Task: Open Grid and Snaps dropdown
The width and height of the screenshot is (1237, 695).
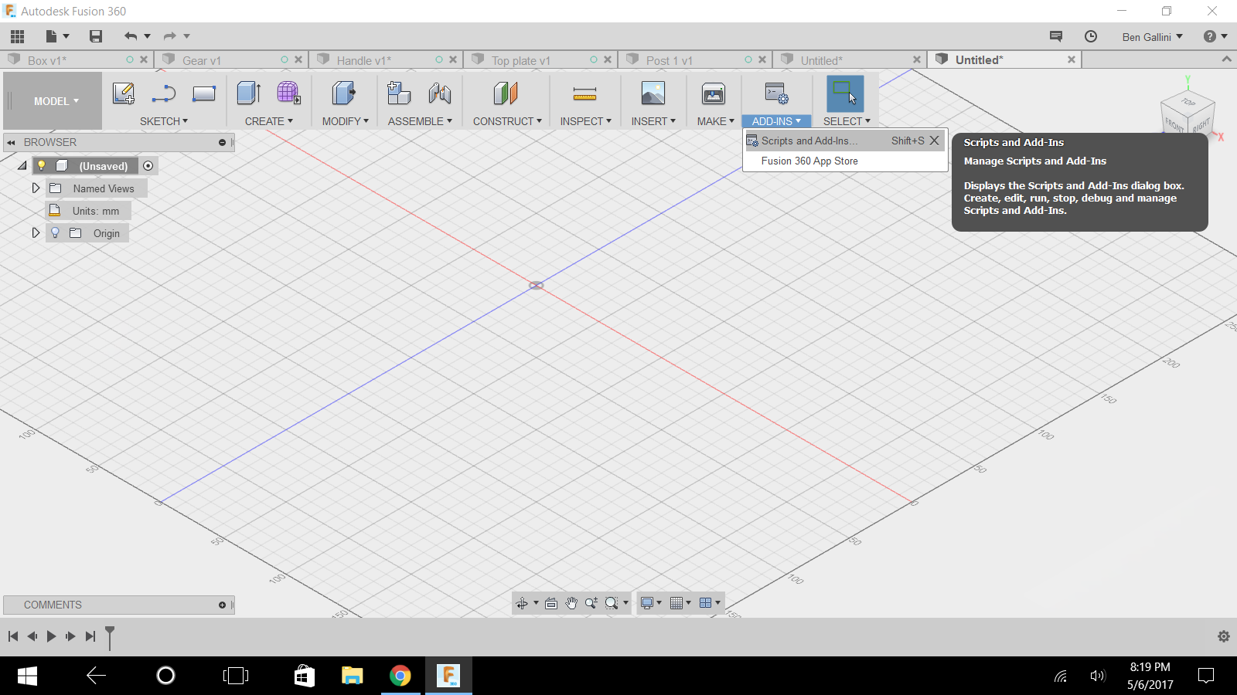Action: 680,603
